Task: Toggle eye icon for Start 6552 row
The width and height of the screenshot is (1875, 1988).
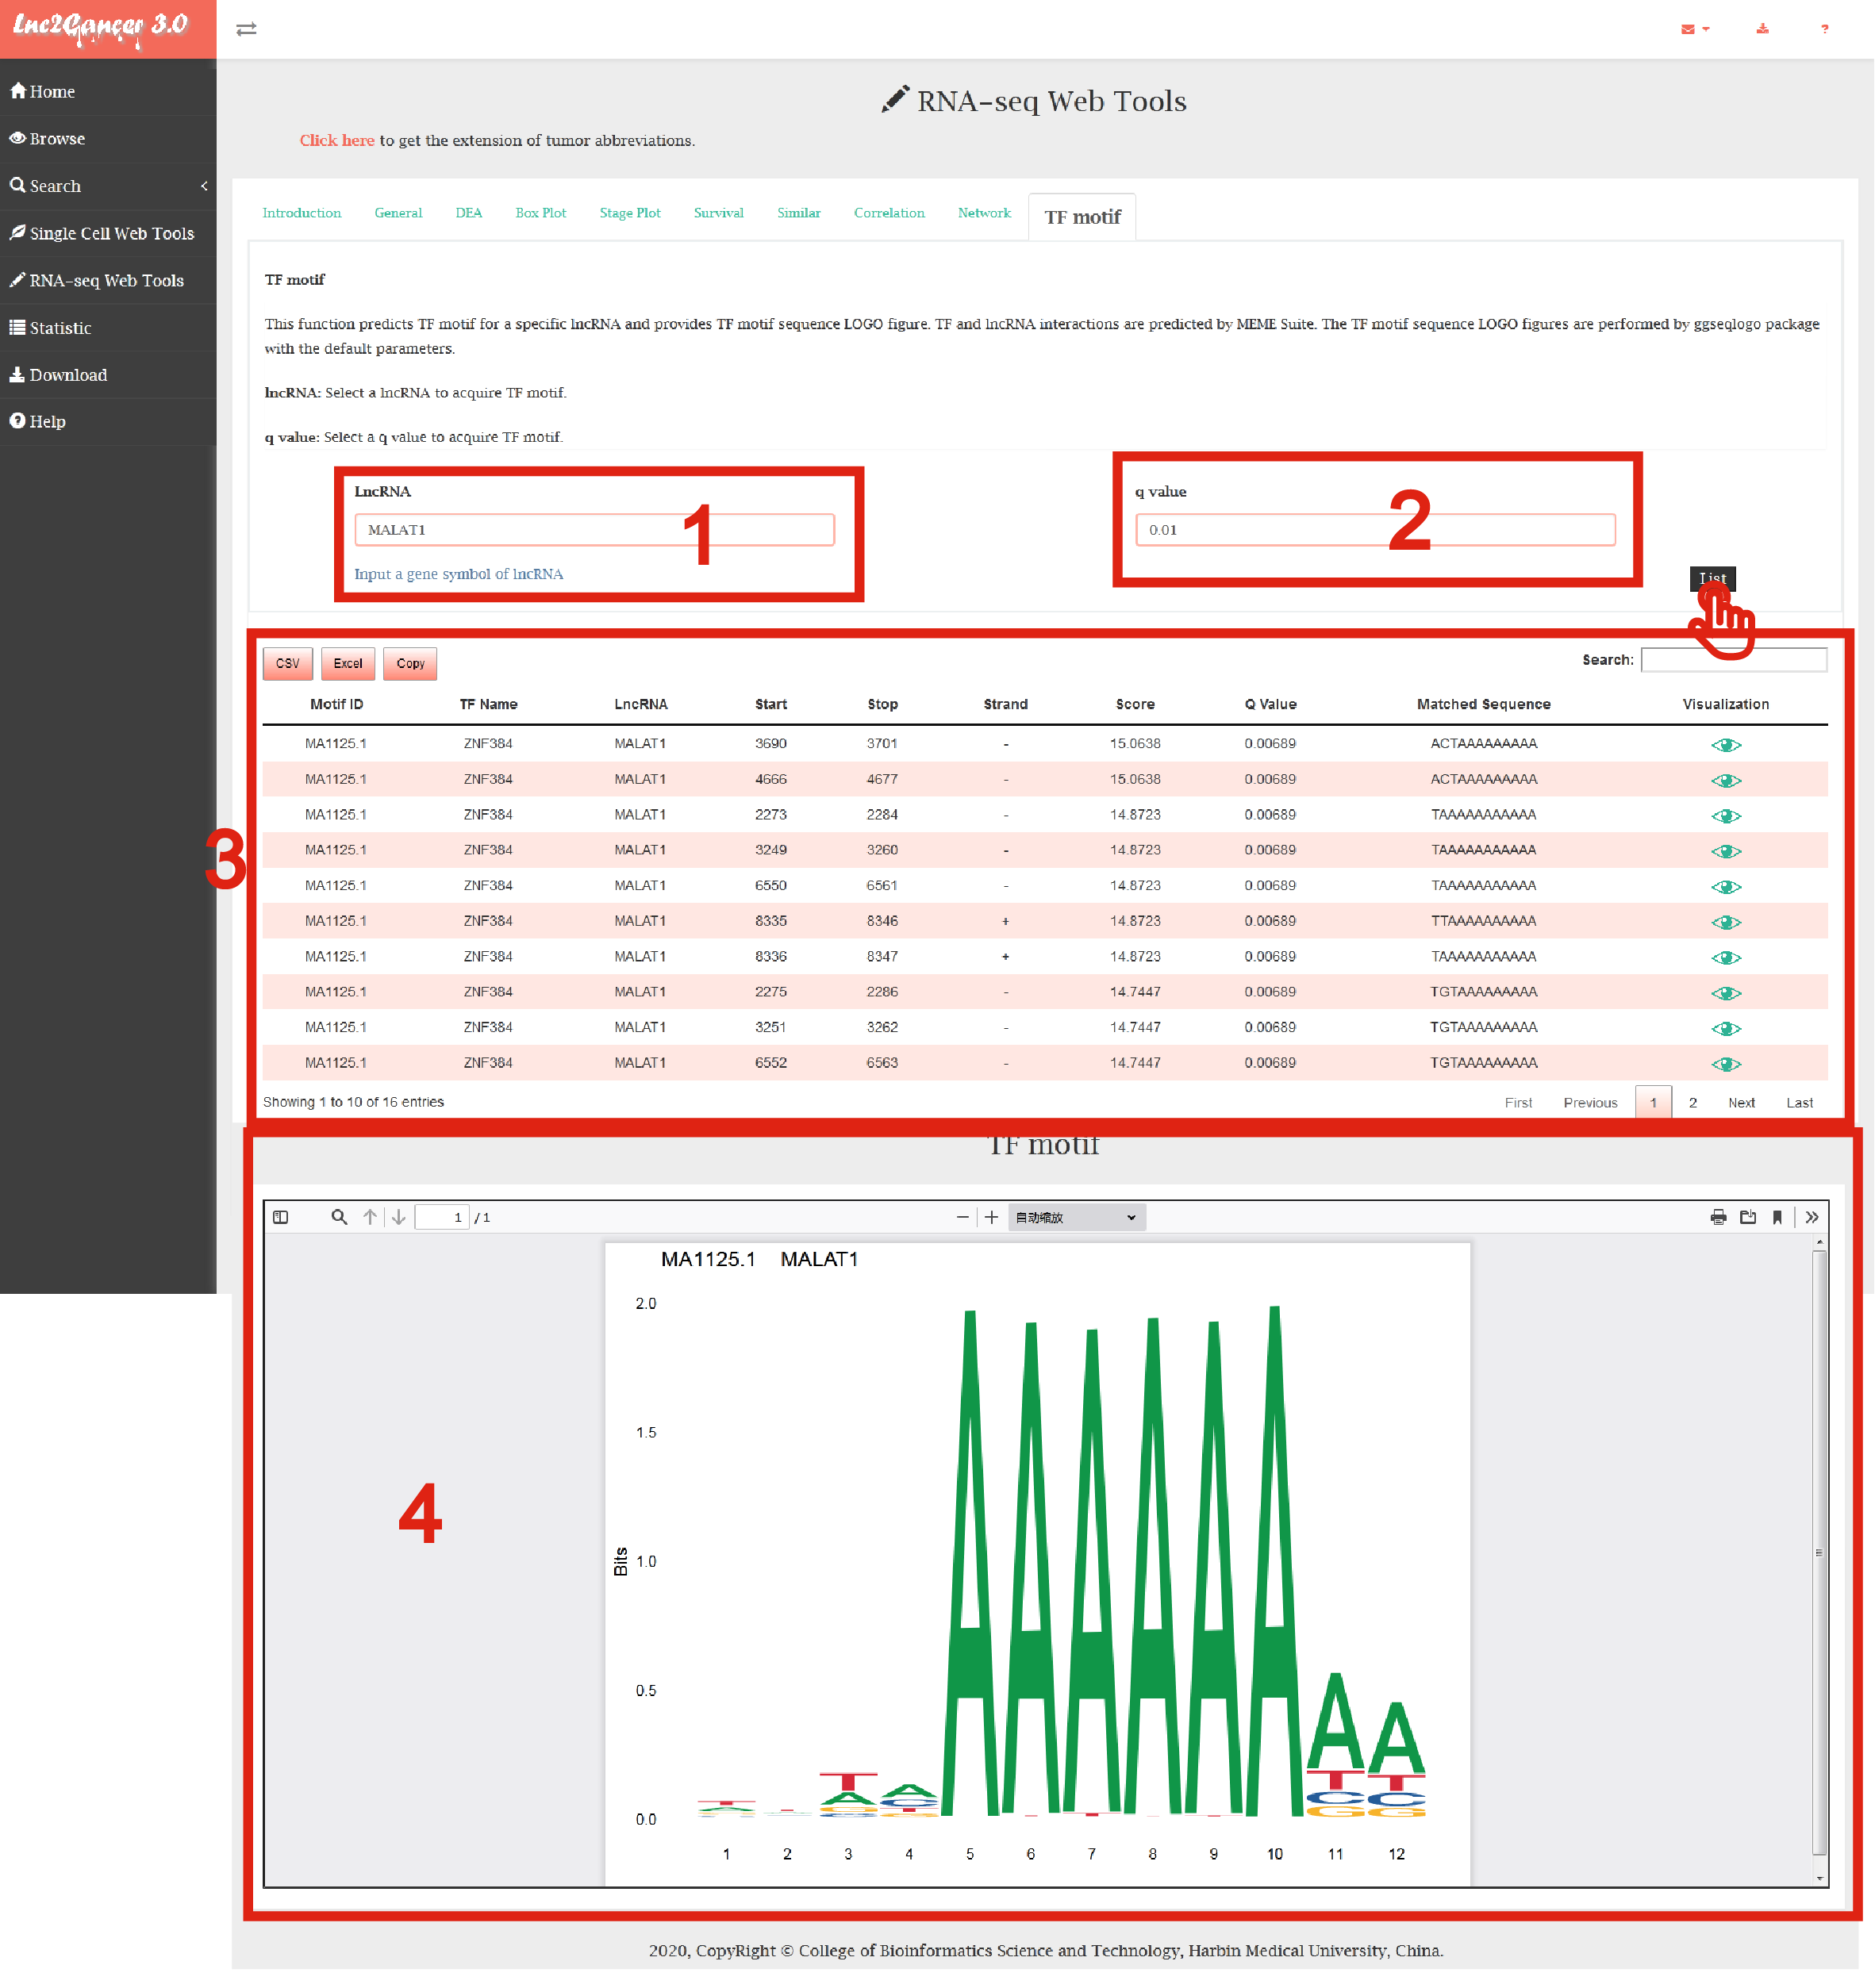Action: (1725, 1064)
